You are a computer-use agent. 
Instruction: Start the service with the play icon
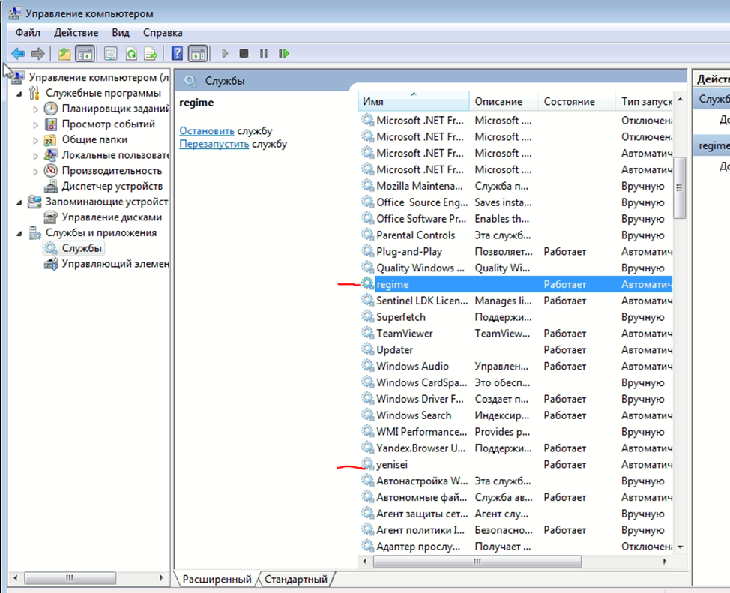pyautogui.click(x=225, y=53)
